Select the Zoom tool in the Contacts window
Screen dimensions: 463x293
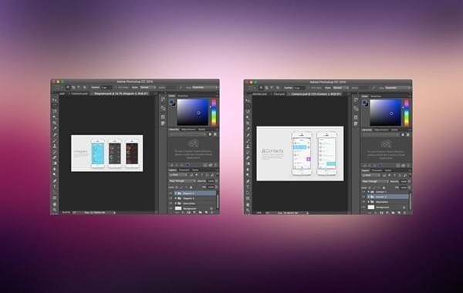tap(248, 210)
